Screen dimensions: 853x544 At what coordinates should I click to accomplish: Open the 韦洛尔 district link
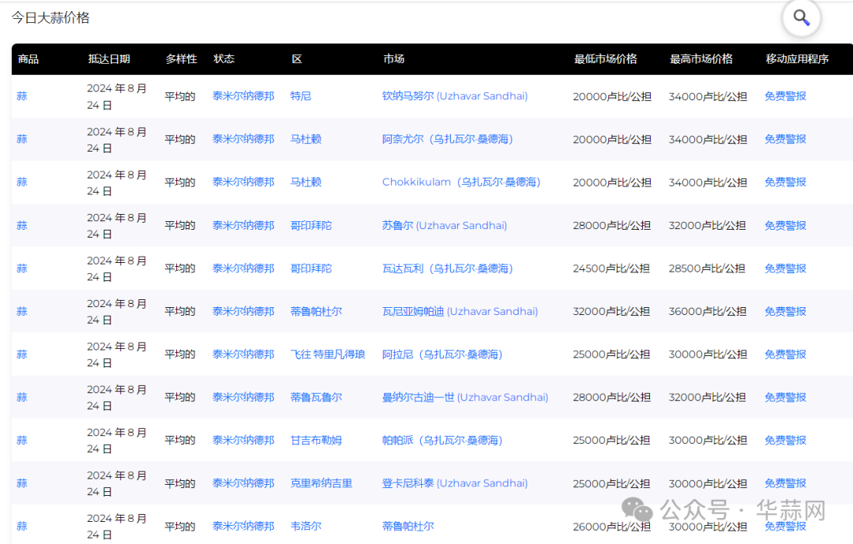click(306, 527)
